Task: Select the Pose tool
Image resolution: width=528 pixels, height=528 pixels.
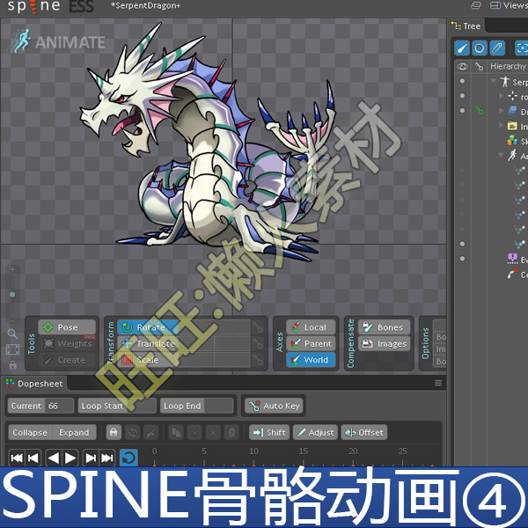Action: [67, 327]
